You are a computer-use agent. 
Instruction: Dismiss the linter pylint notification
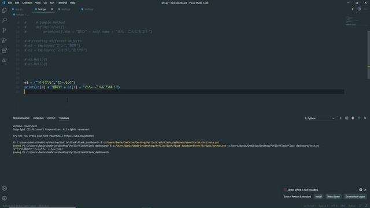365,190
